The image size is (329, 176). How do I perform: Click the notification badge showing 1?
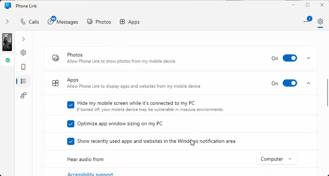click(309, 19)
